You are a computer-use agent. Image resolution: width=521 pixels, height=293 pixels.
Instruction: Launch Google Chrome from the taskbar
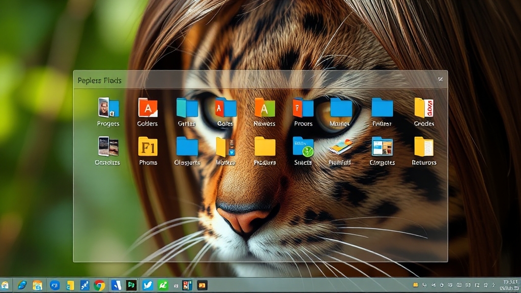(x=99, y=285)
